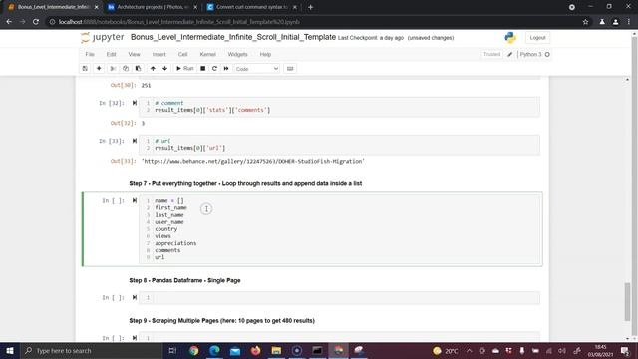Paste cells below icon
Screen dimensions: 638x359
pos(138,69)
